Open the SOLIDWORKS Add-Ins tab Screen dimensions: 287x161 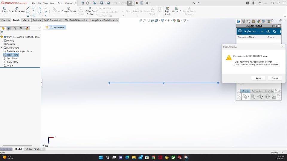[76, 20]
